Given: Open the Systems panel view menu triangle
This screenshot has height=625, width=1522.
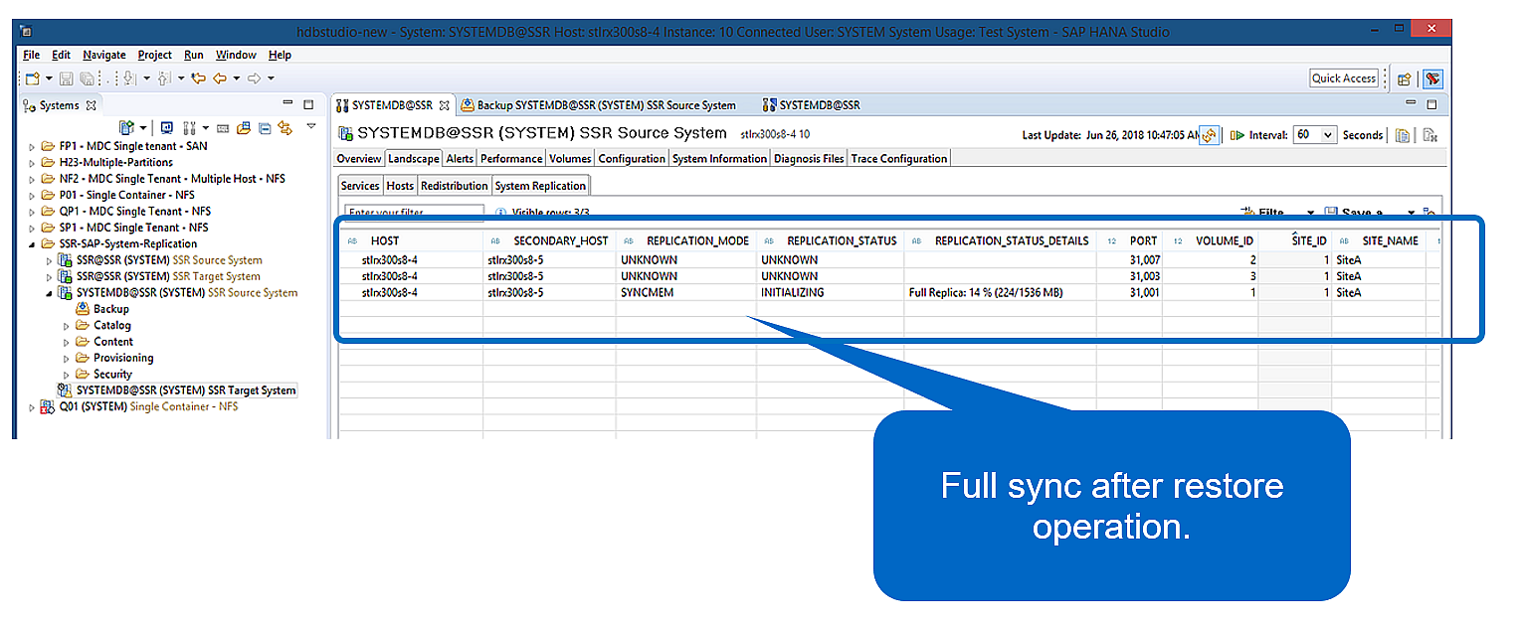Looking at the screenshot, I should [x=311, y=126].
